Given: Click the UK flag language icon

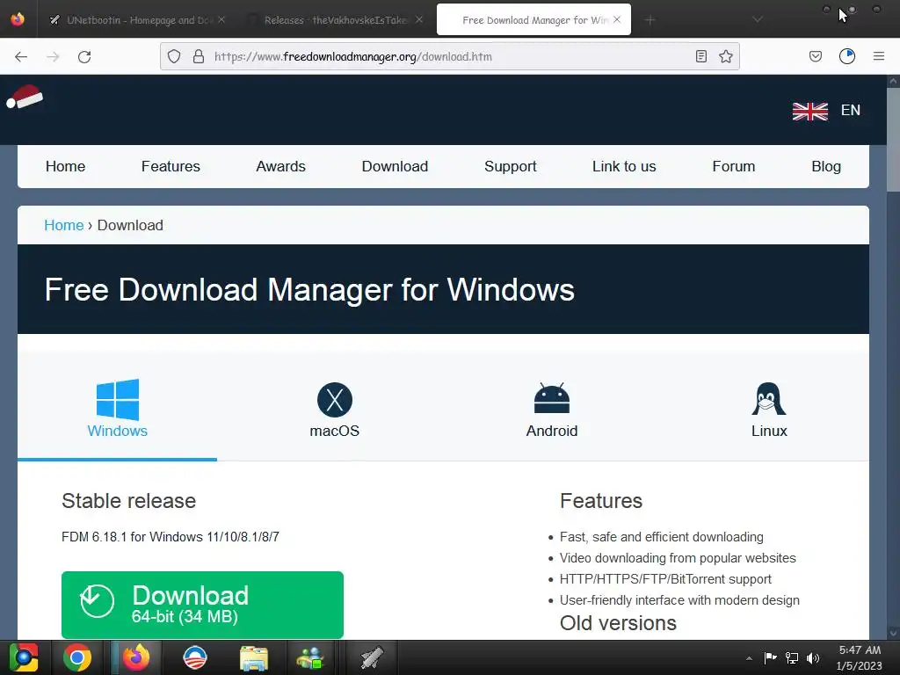Looking at the screenshot, I should point(809,111).
